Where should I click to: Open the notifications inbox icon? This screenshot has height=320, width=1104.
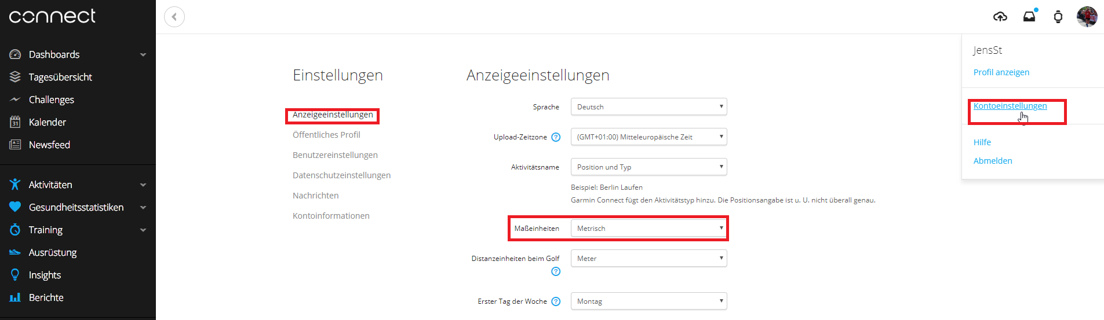coord(1029,17)
